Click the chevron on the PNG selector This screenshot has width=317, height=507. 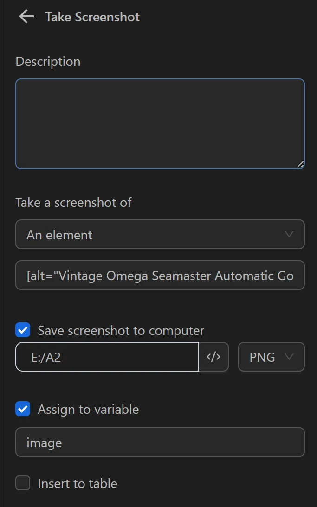[289, 357]
